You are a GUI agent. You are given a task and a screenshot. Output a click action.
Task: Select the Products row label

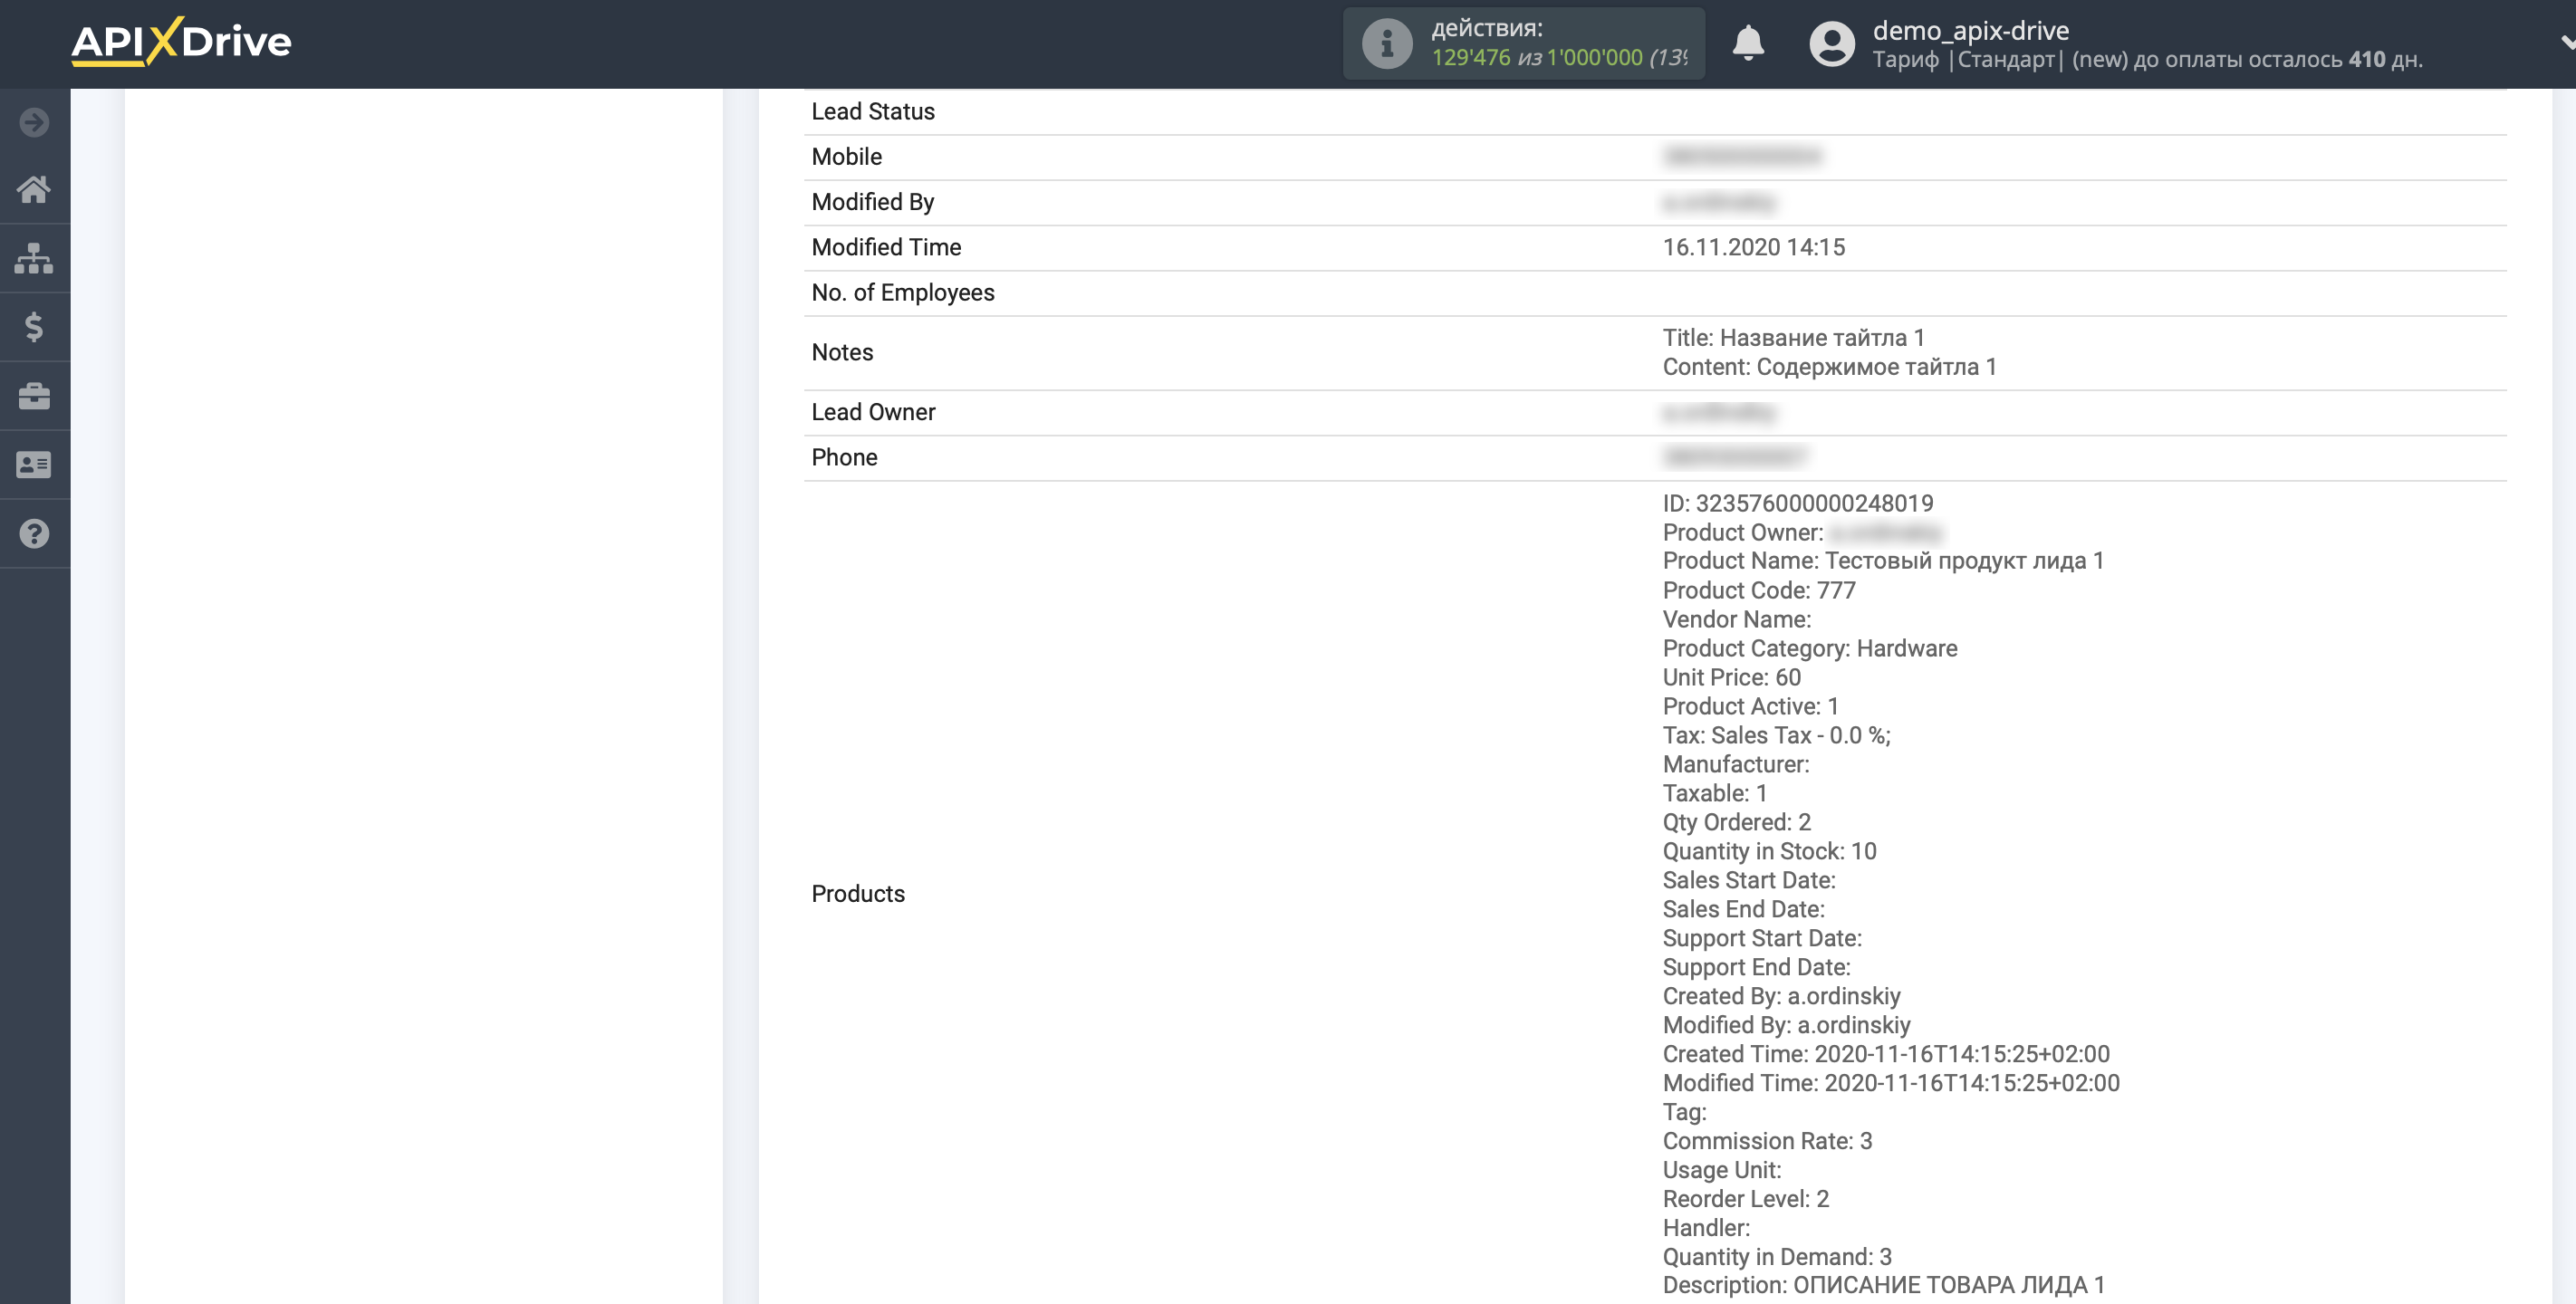point(857,894)
